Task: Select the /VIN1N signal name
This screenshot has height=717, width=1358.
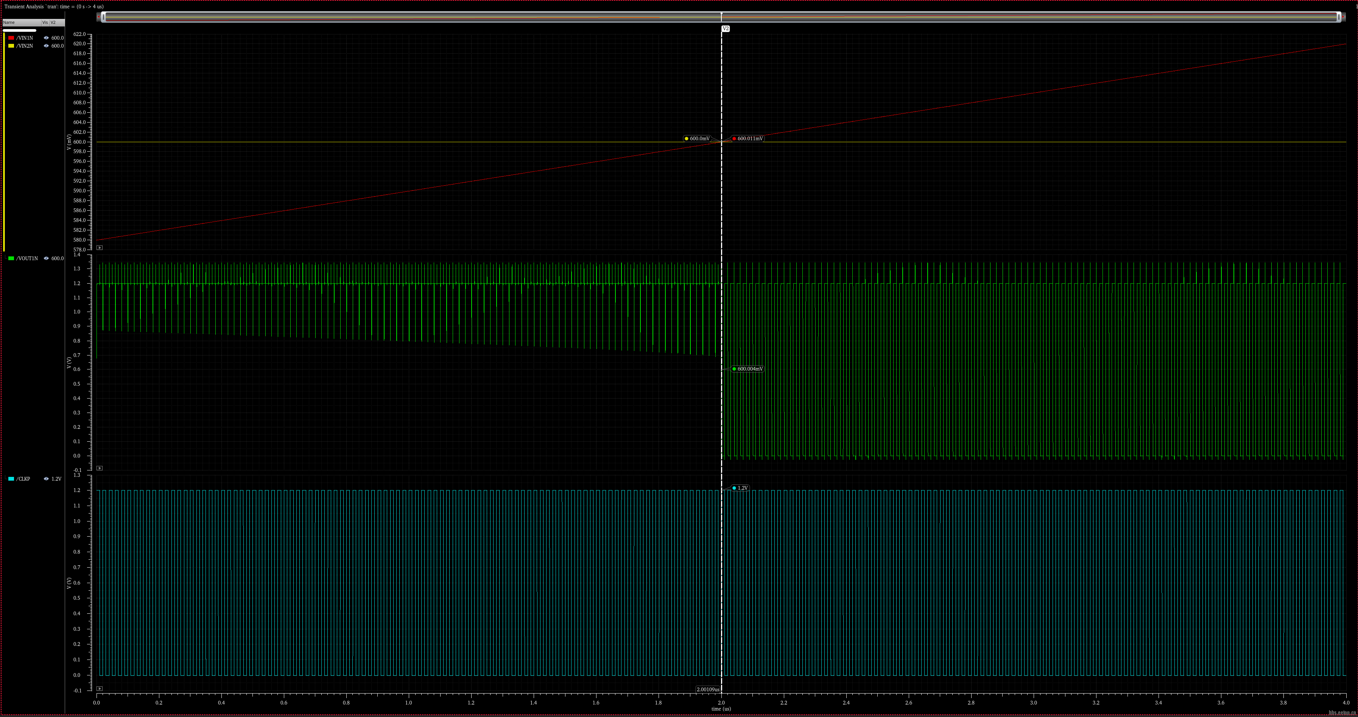Action: (x=25, y=38)
